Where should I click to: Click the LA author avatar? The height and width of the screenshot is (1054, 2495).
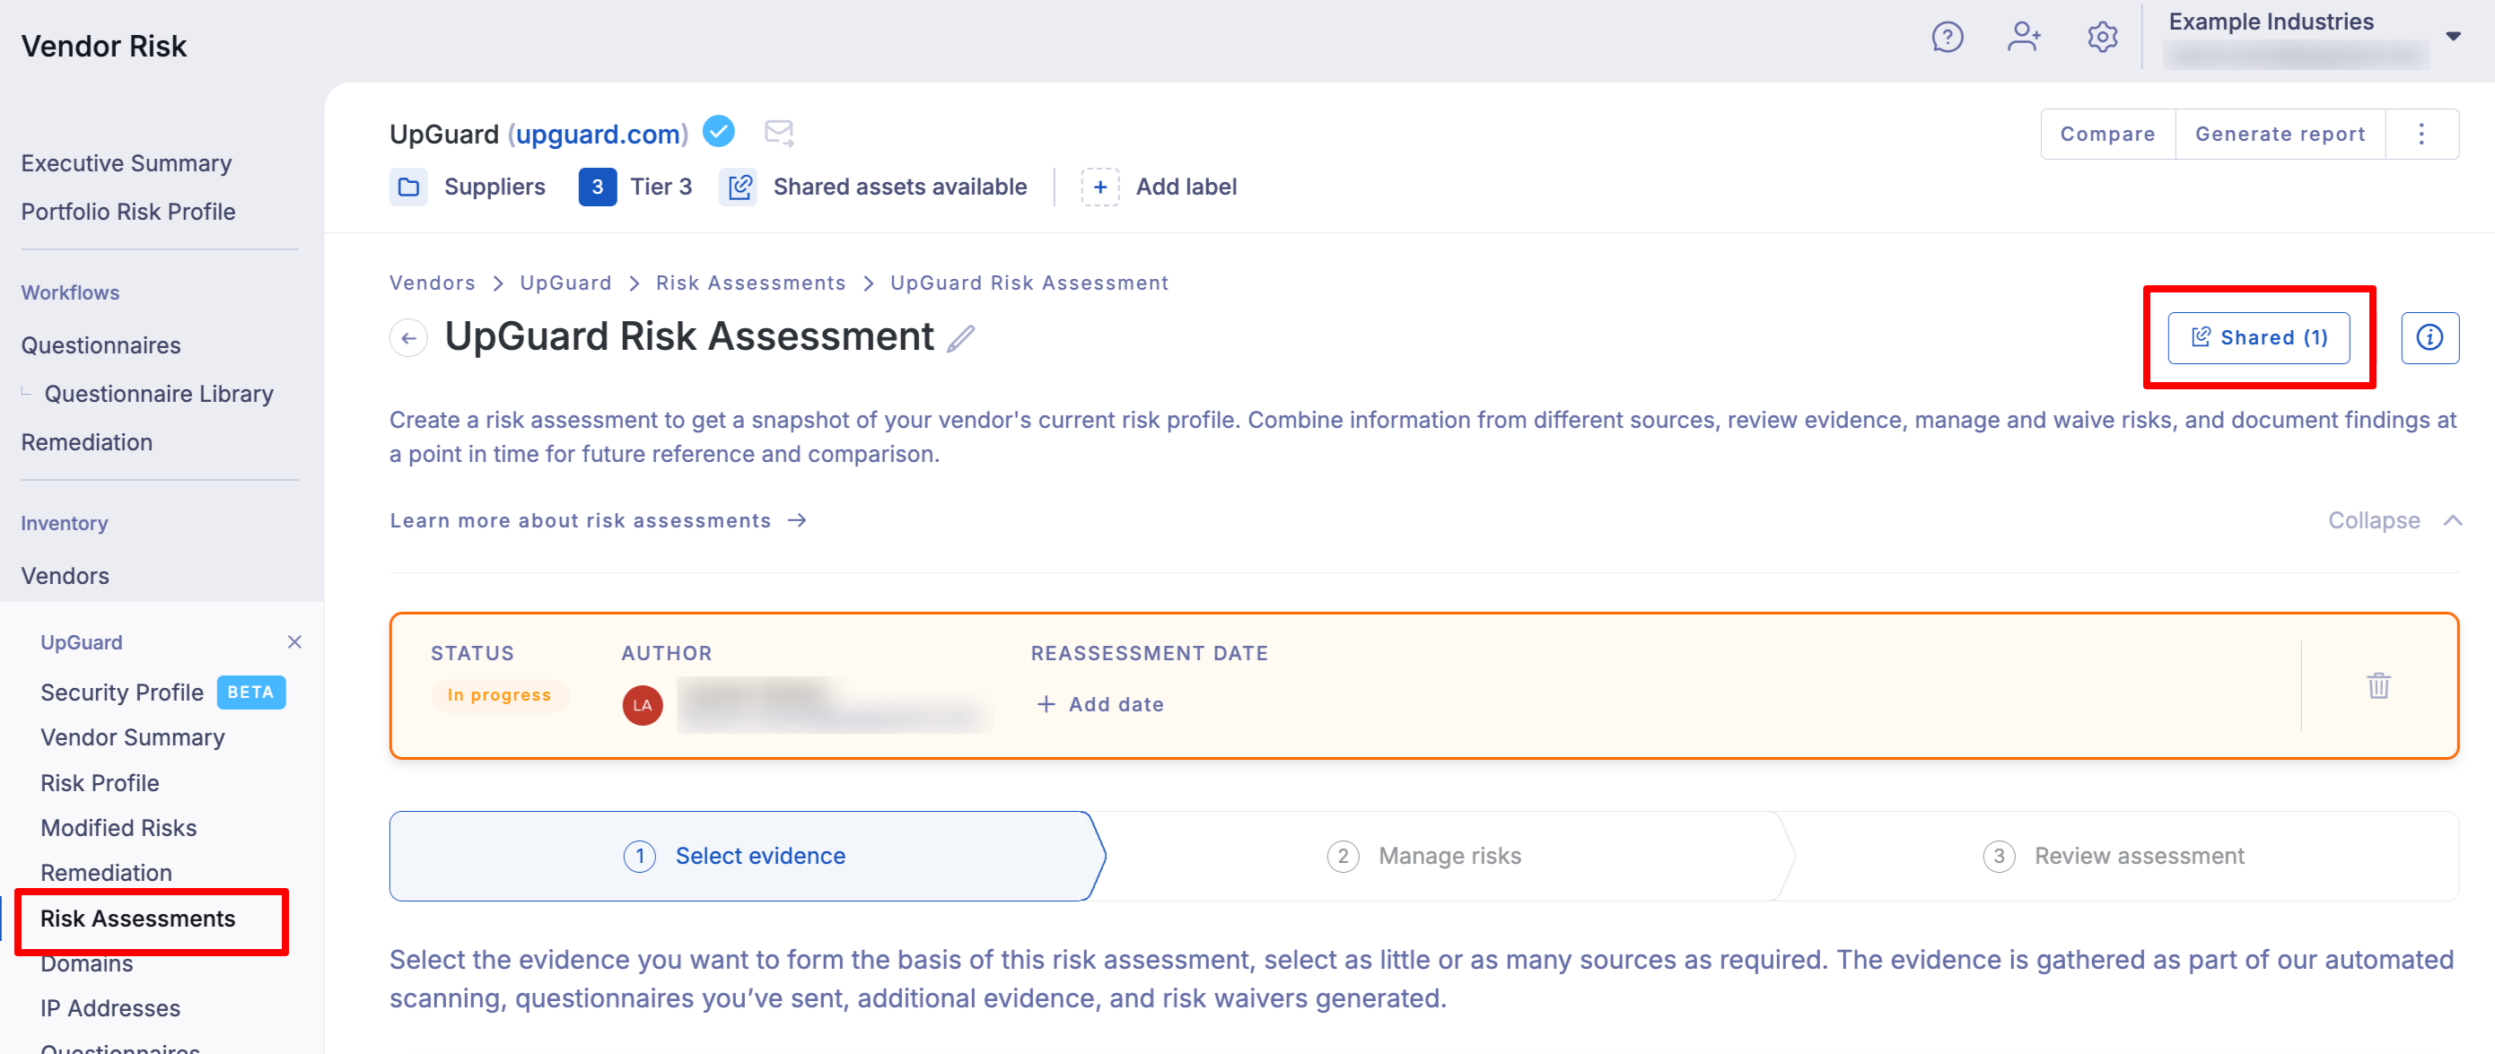tap(643, 704)
